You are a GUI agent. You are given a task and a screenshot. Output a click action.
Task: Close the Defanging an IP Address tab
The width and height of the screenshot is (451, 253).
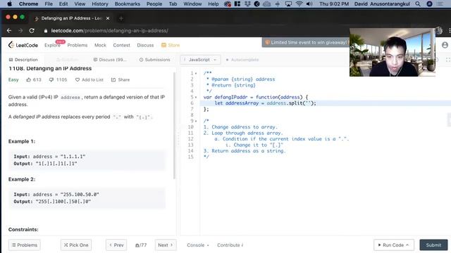pyautogui.click(x=108, y=18)
